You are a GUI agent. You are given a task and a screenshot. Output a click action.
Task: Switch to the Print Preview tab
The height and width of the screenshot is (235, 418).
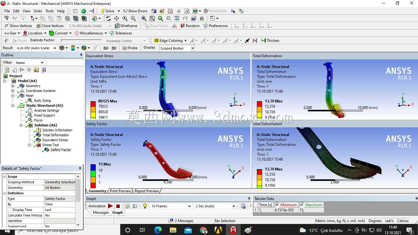120,191
